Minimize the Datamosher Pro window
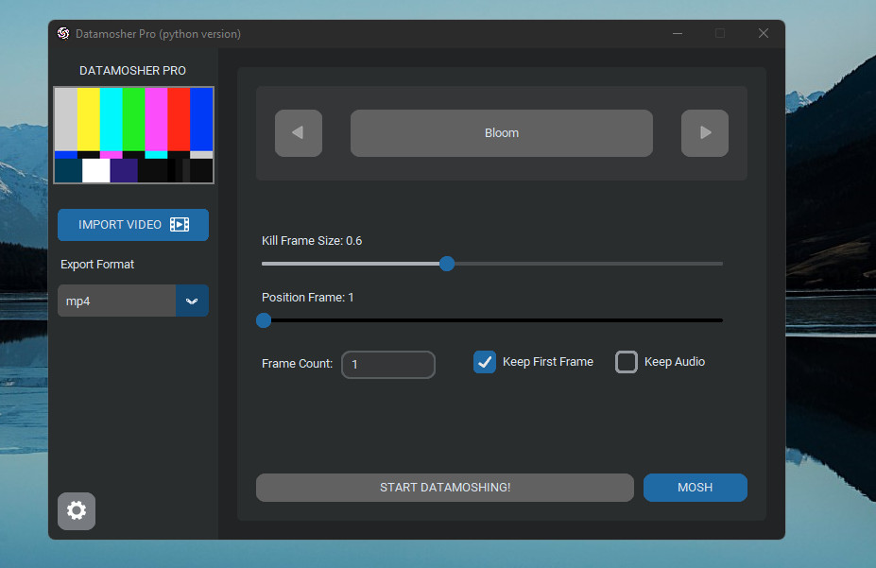 tap(678, 33)
